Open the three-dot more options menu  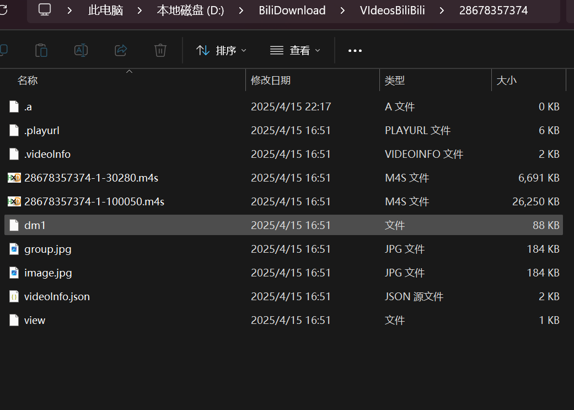click(x=355, y=51)
